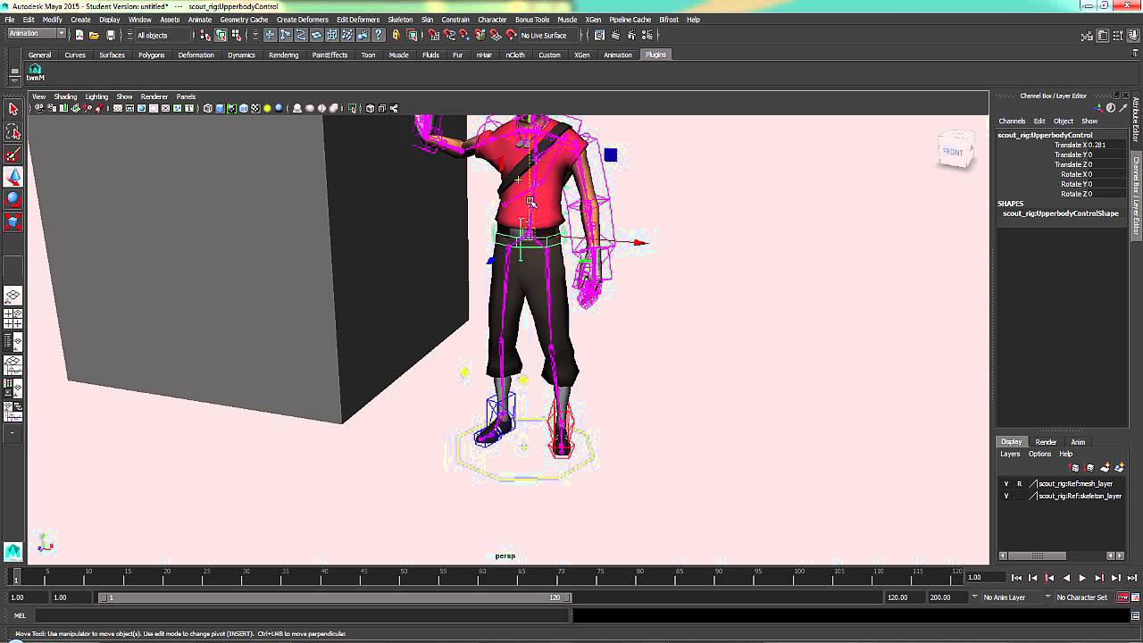The width and height of the screenshot is (1143, 643).
Task: Move selected layer down in list
Action: [x=1089, y=467]
